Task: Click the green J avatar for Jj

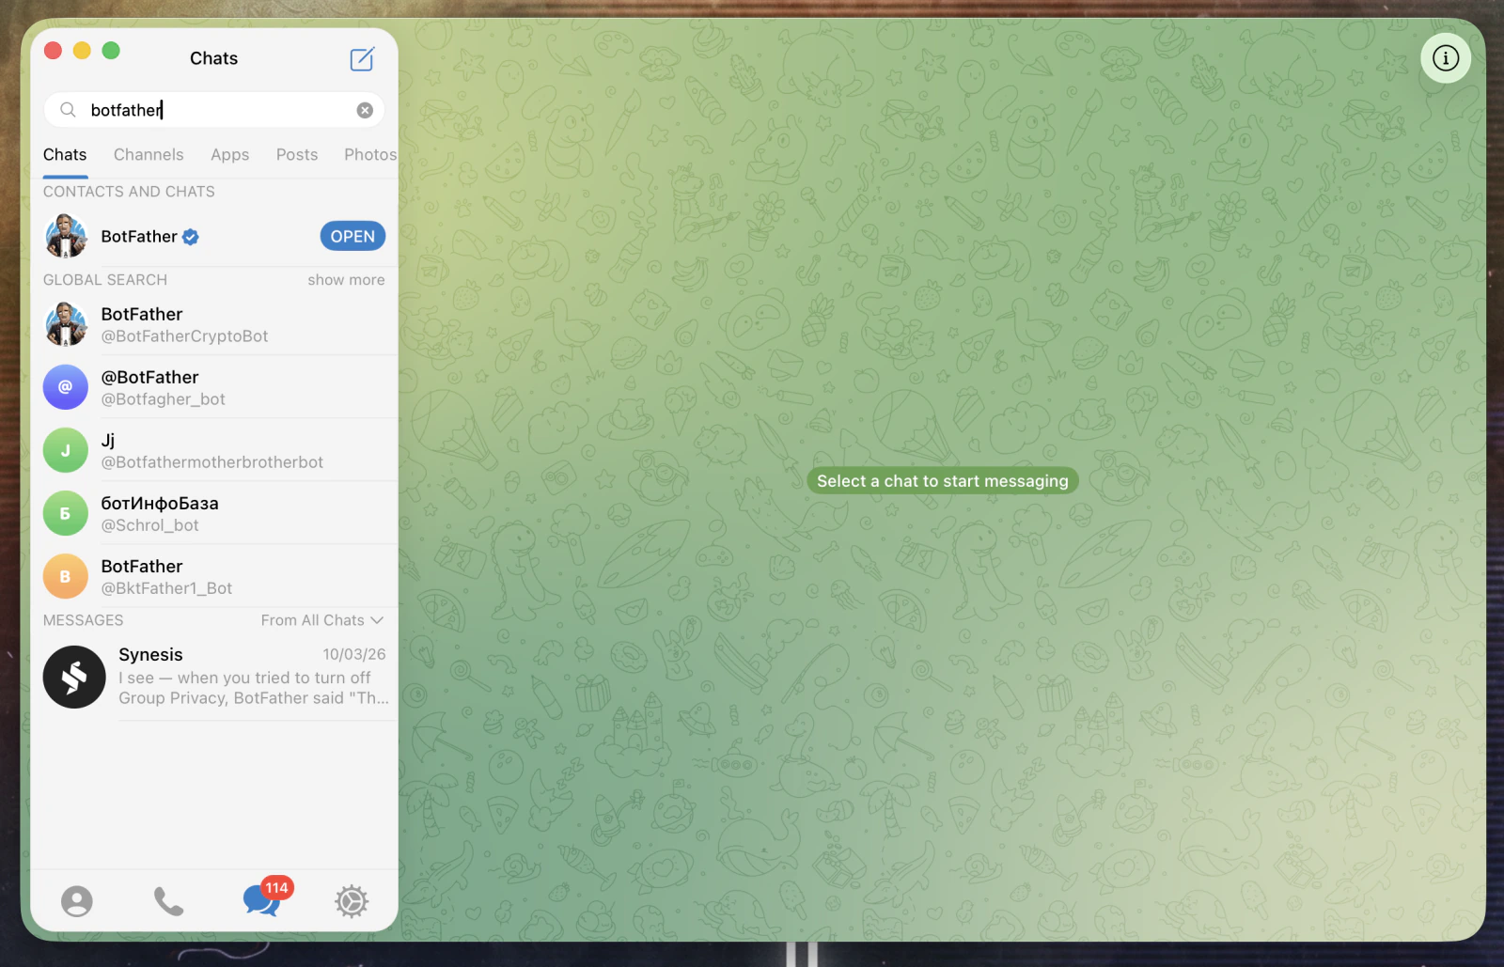Action: [66, 450]
